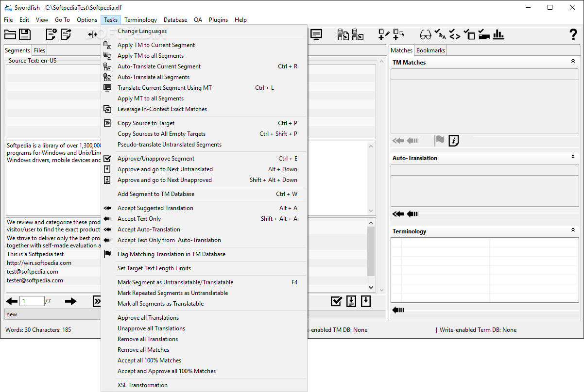Click bottom bar plain down-arrow box icon
584x392 pixels.
[366, 301]
